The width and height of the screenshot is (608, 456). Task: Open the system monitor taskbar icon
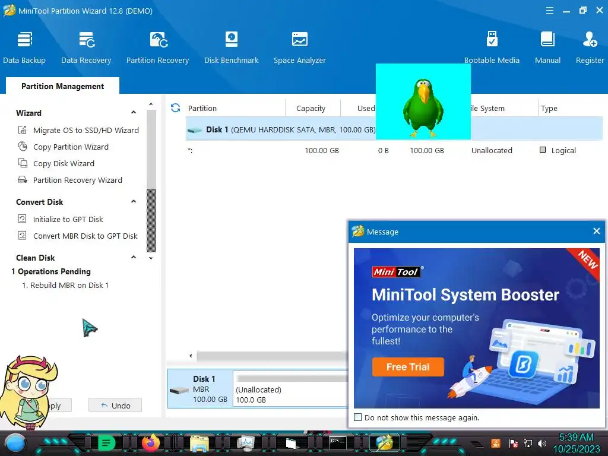(x=246, y=443)
